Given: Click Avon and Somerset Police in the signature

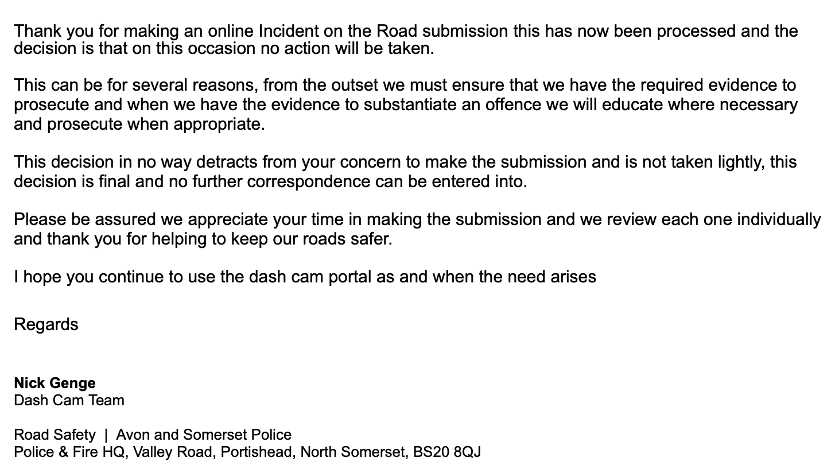Looking at the screenshot, I should pyautogui.click(x=204, y=435).
